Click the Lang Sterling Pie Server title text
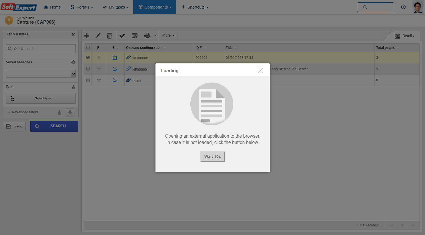Viewport: 425px width, 235px height. click(289, 69)
